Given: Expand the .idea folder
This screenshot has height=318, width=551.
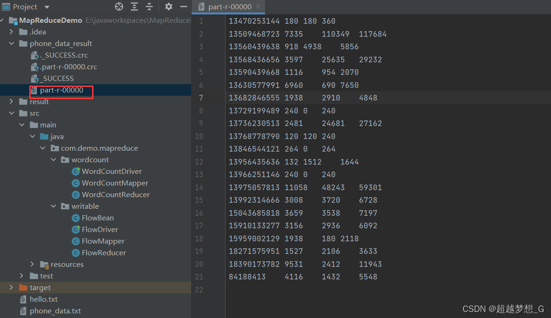Looking at the screenshot, I should click(11, 32).
